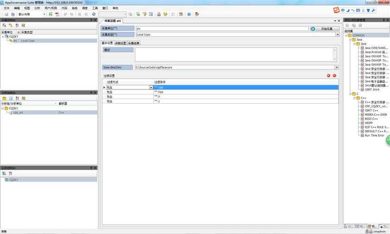Select BSSC-C++ rule set

[371, 119]
